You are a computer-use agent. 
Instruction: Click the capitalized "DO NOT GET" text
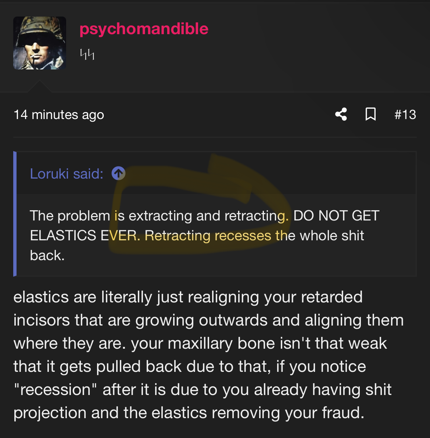click(336, 216)
